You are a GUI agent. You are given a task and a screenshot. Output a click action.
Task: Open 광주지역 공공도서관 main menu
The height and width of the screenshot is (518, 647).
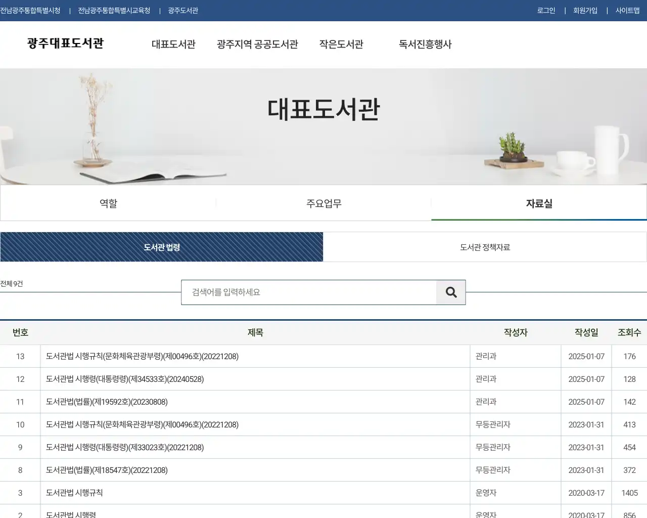pyautogui.click(x=257, y=45)
